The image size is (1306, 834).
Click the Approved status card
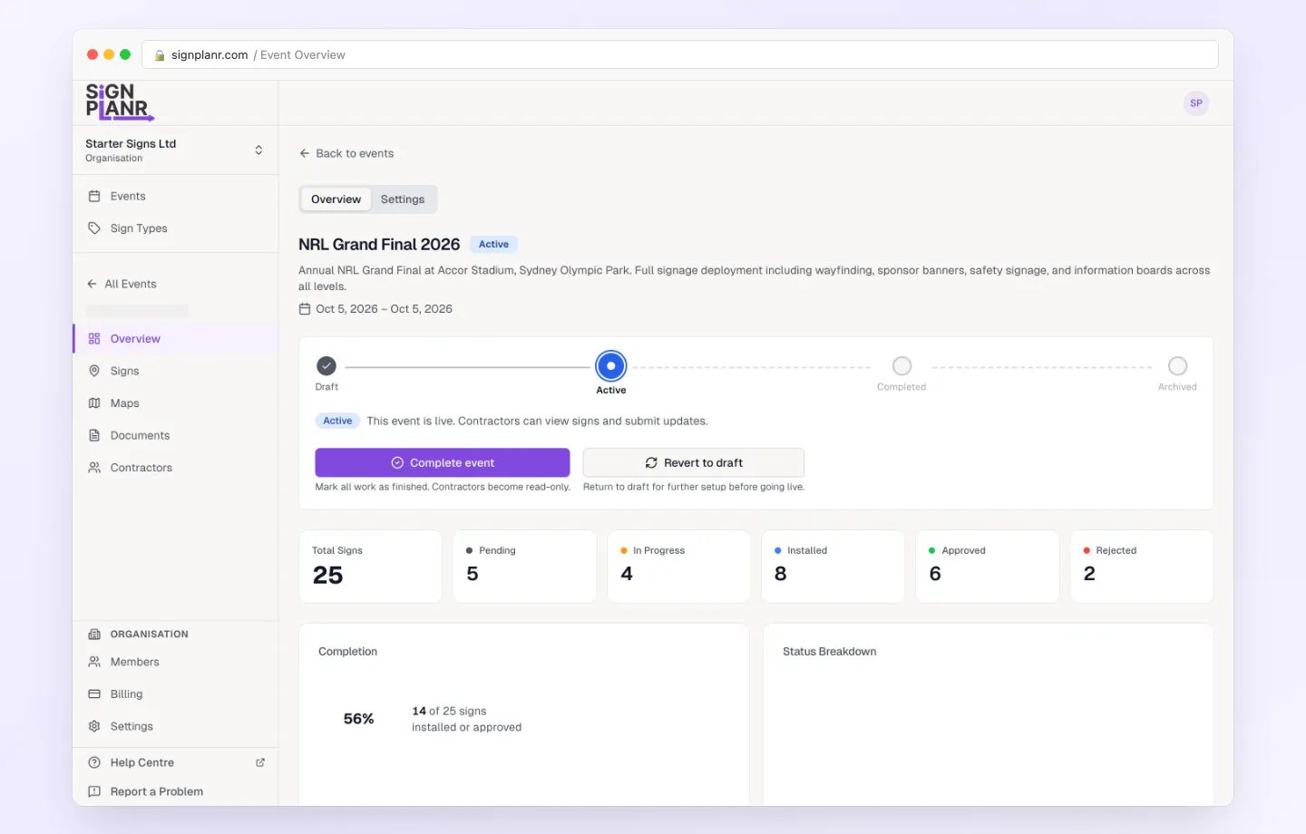pyautogui.click(x=988, y=567)
